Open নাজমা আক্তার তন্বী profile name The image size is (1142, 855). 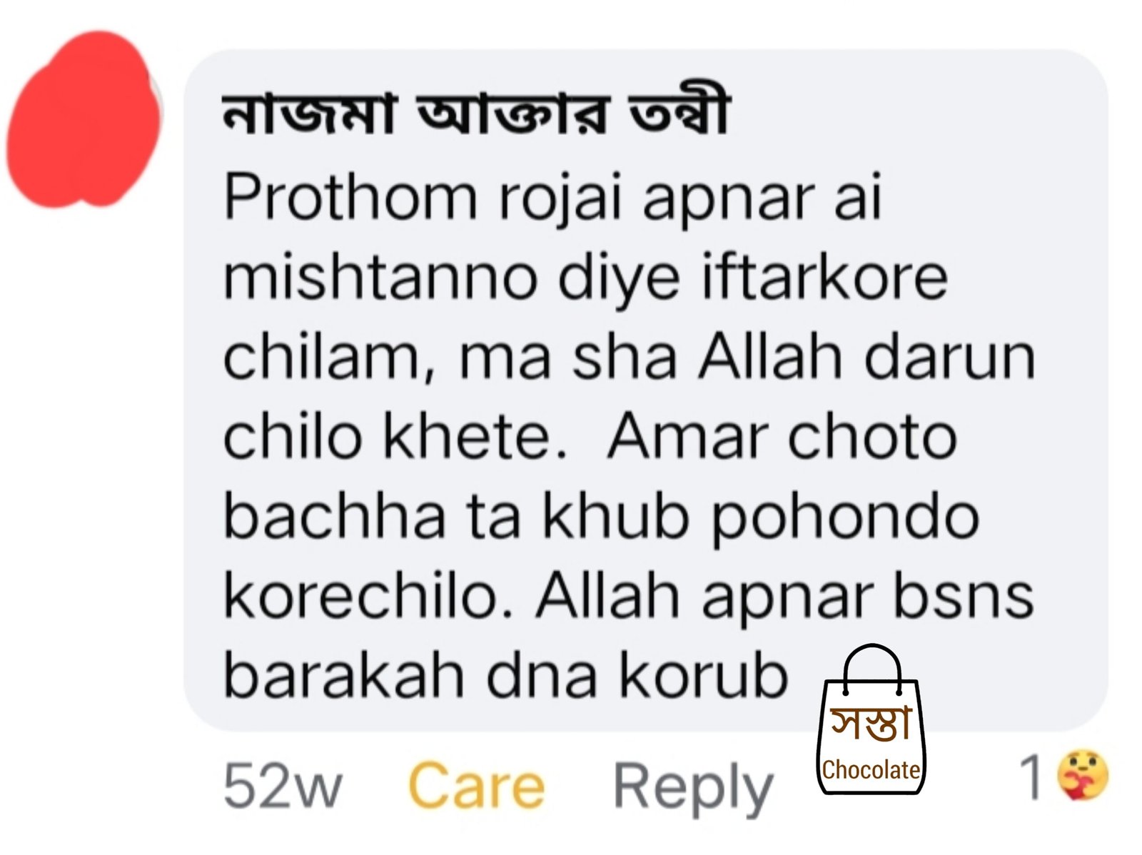(474, 116)
